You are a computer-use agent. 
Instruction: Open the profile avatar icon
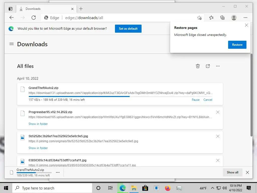pyautogui.click(x=234, y=18)
